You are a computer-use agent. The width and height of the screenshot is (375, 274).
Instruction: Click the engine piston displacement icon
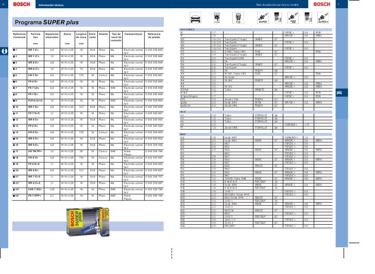217,18
